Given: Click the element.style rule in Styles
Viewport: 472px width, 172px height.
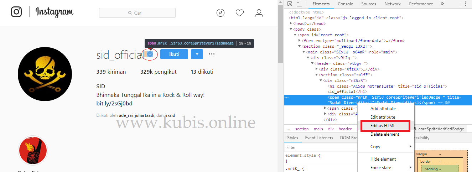Looking at the screenshot, I should pyautogui.click(x=303, y=156).
